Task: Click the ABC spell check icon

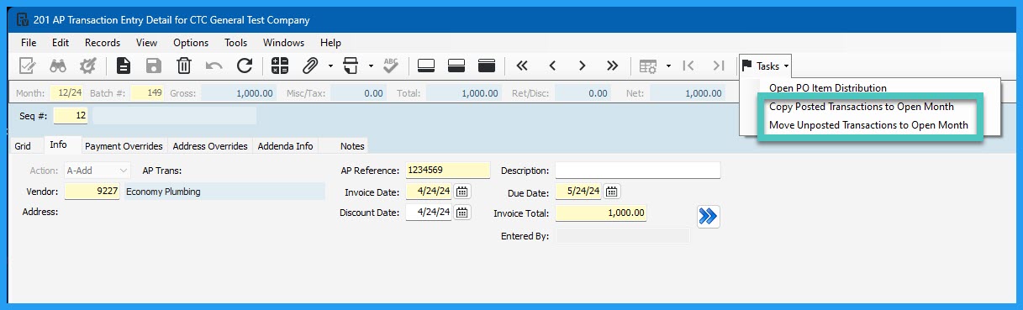Action: coord(391,66)
